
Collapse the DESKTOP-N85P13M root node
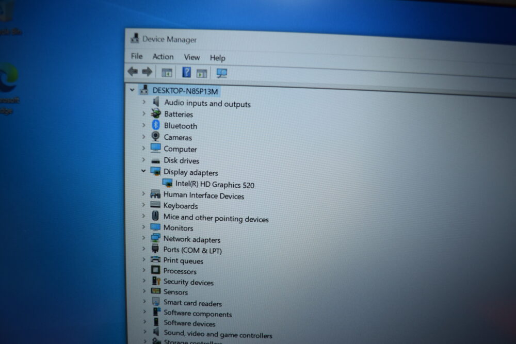pyautogui.click(x=132, y=89)
